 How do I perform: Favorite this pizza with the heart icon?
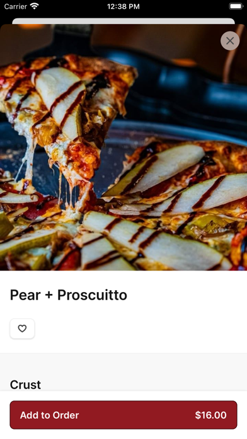point(22,329)
